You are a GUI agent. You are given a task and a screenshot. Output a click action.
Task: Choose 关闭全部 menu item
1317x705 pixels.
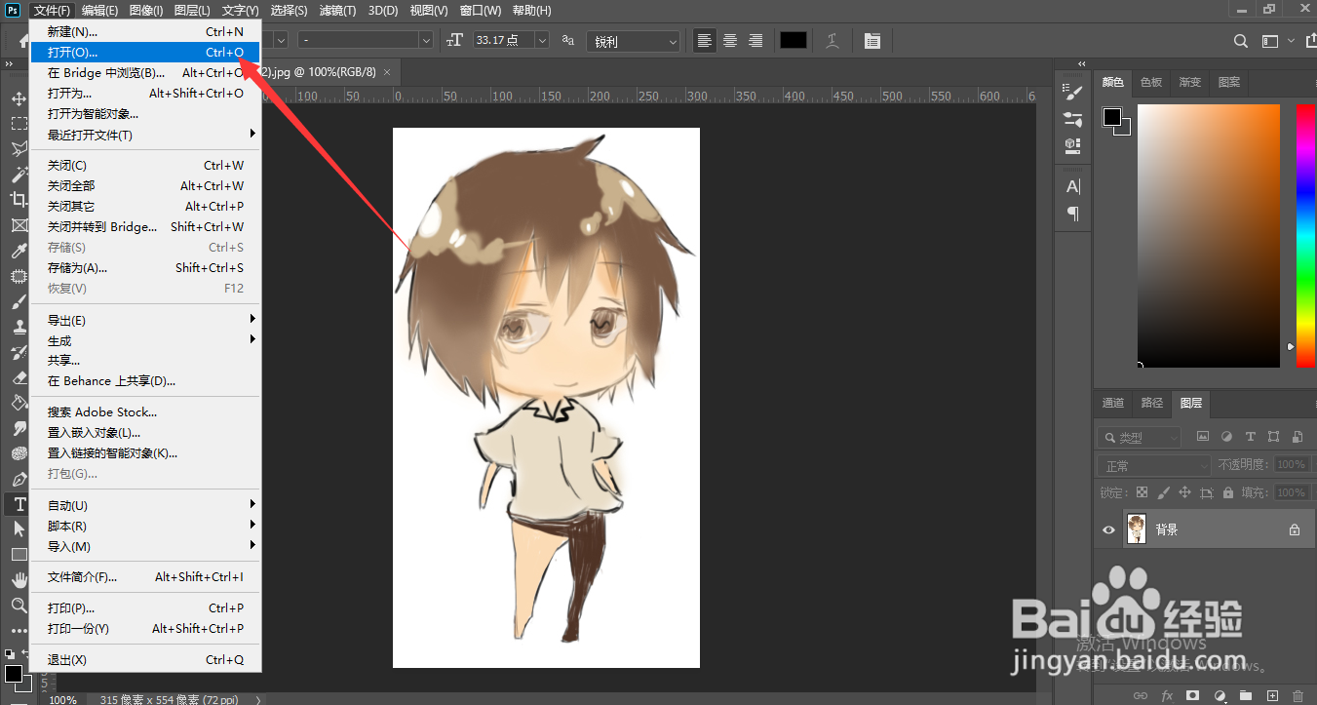(146, 186)
